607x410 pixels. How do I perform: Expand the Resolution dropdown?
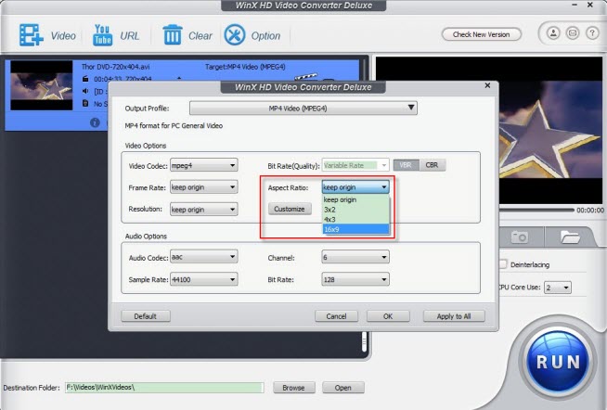coord(203,210)
